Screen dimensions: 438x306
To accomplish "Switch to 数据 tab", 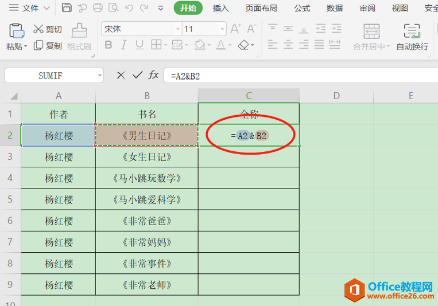I will coord(335,8).
